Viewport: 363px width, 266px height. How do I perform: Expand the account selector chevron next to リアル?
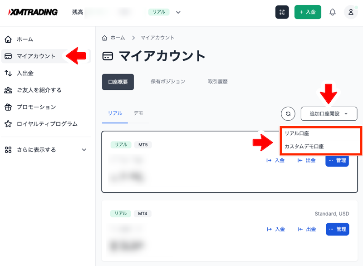(178, 12)
